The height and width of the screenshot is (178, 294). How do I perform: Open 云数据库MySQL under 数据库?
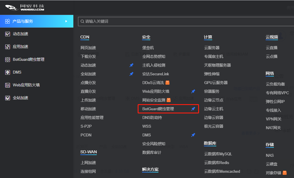[x=218, y=154]
